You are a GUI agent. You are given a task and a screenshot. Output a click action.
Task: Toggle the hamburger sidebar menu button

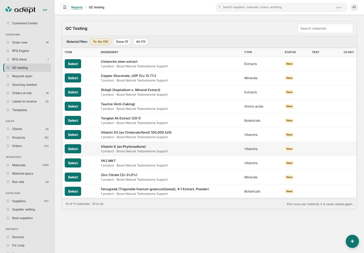(65, 7)
